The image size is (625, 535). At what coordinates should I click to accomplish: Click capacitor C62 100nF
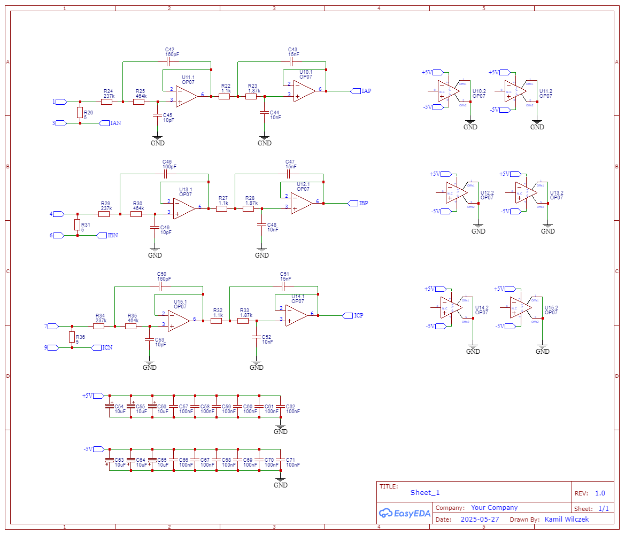(281, 406)
